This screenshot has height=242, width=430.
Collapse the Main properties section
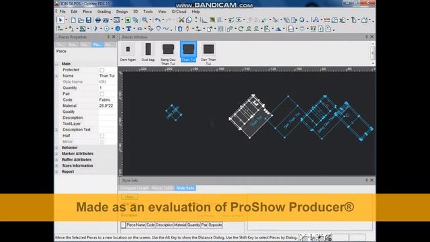pyautogui.click(x=56, y=64)
